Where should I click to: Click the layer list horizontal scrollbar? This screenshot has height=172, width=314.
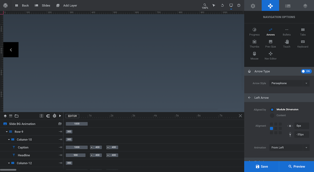8,170
